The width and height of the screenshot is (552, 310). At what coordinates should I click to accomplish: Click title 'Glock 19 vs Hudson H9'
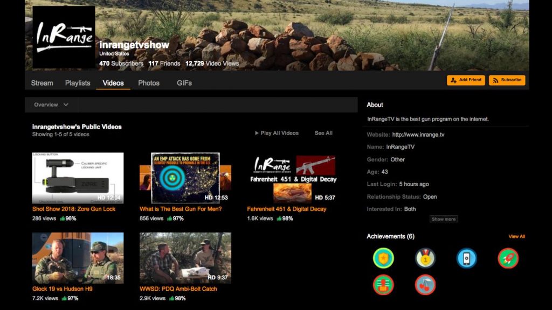[x=63, y=289]
